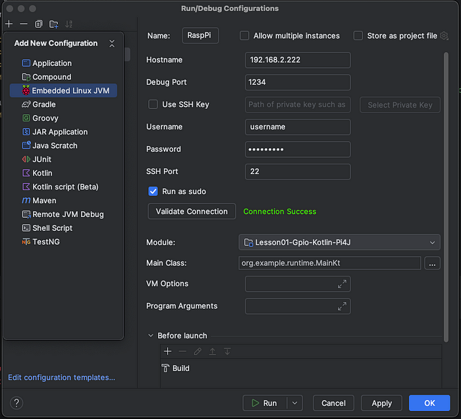Uncheck the Run as sudo checkbox
The image size is (461, 419).
[x=153, y=191]
